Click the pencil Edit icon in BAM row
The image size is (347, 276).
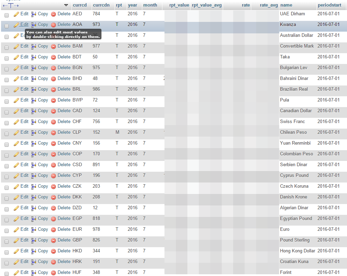tap(16, 47)
